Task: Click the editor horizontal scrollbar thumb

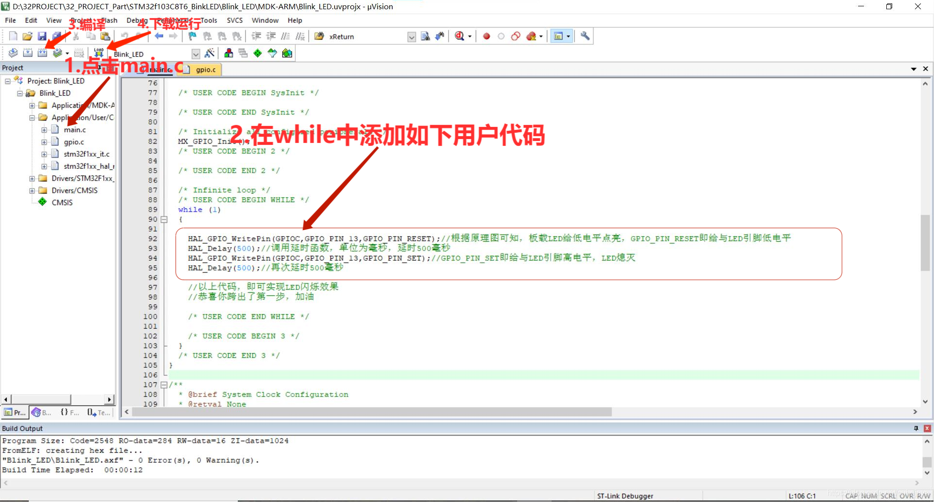Action: (372, 412)
